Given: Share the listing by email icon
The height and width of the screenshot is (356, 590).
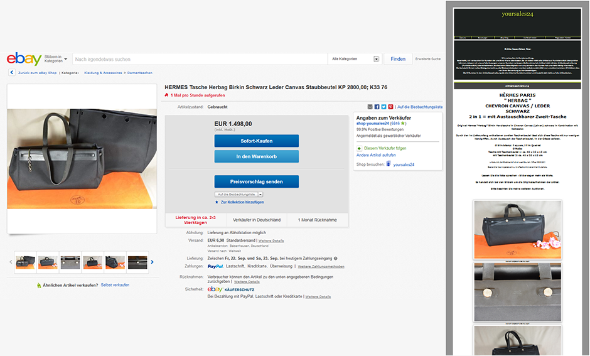Looking at the screenshot, I should 370,107.
